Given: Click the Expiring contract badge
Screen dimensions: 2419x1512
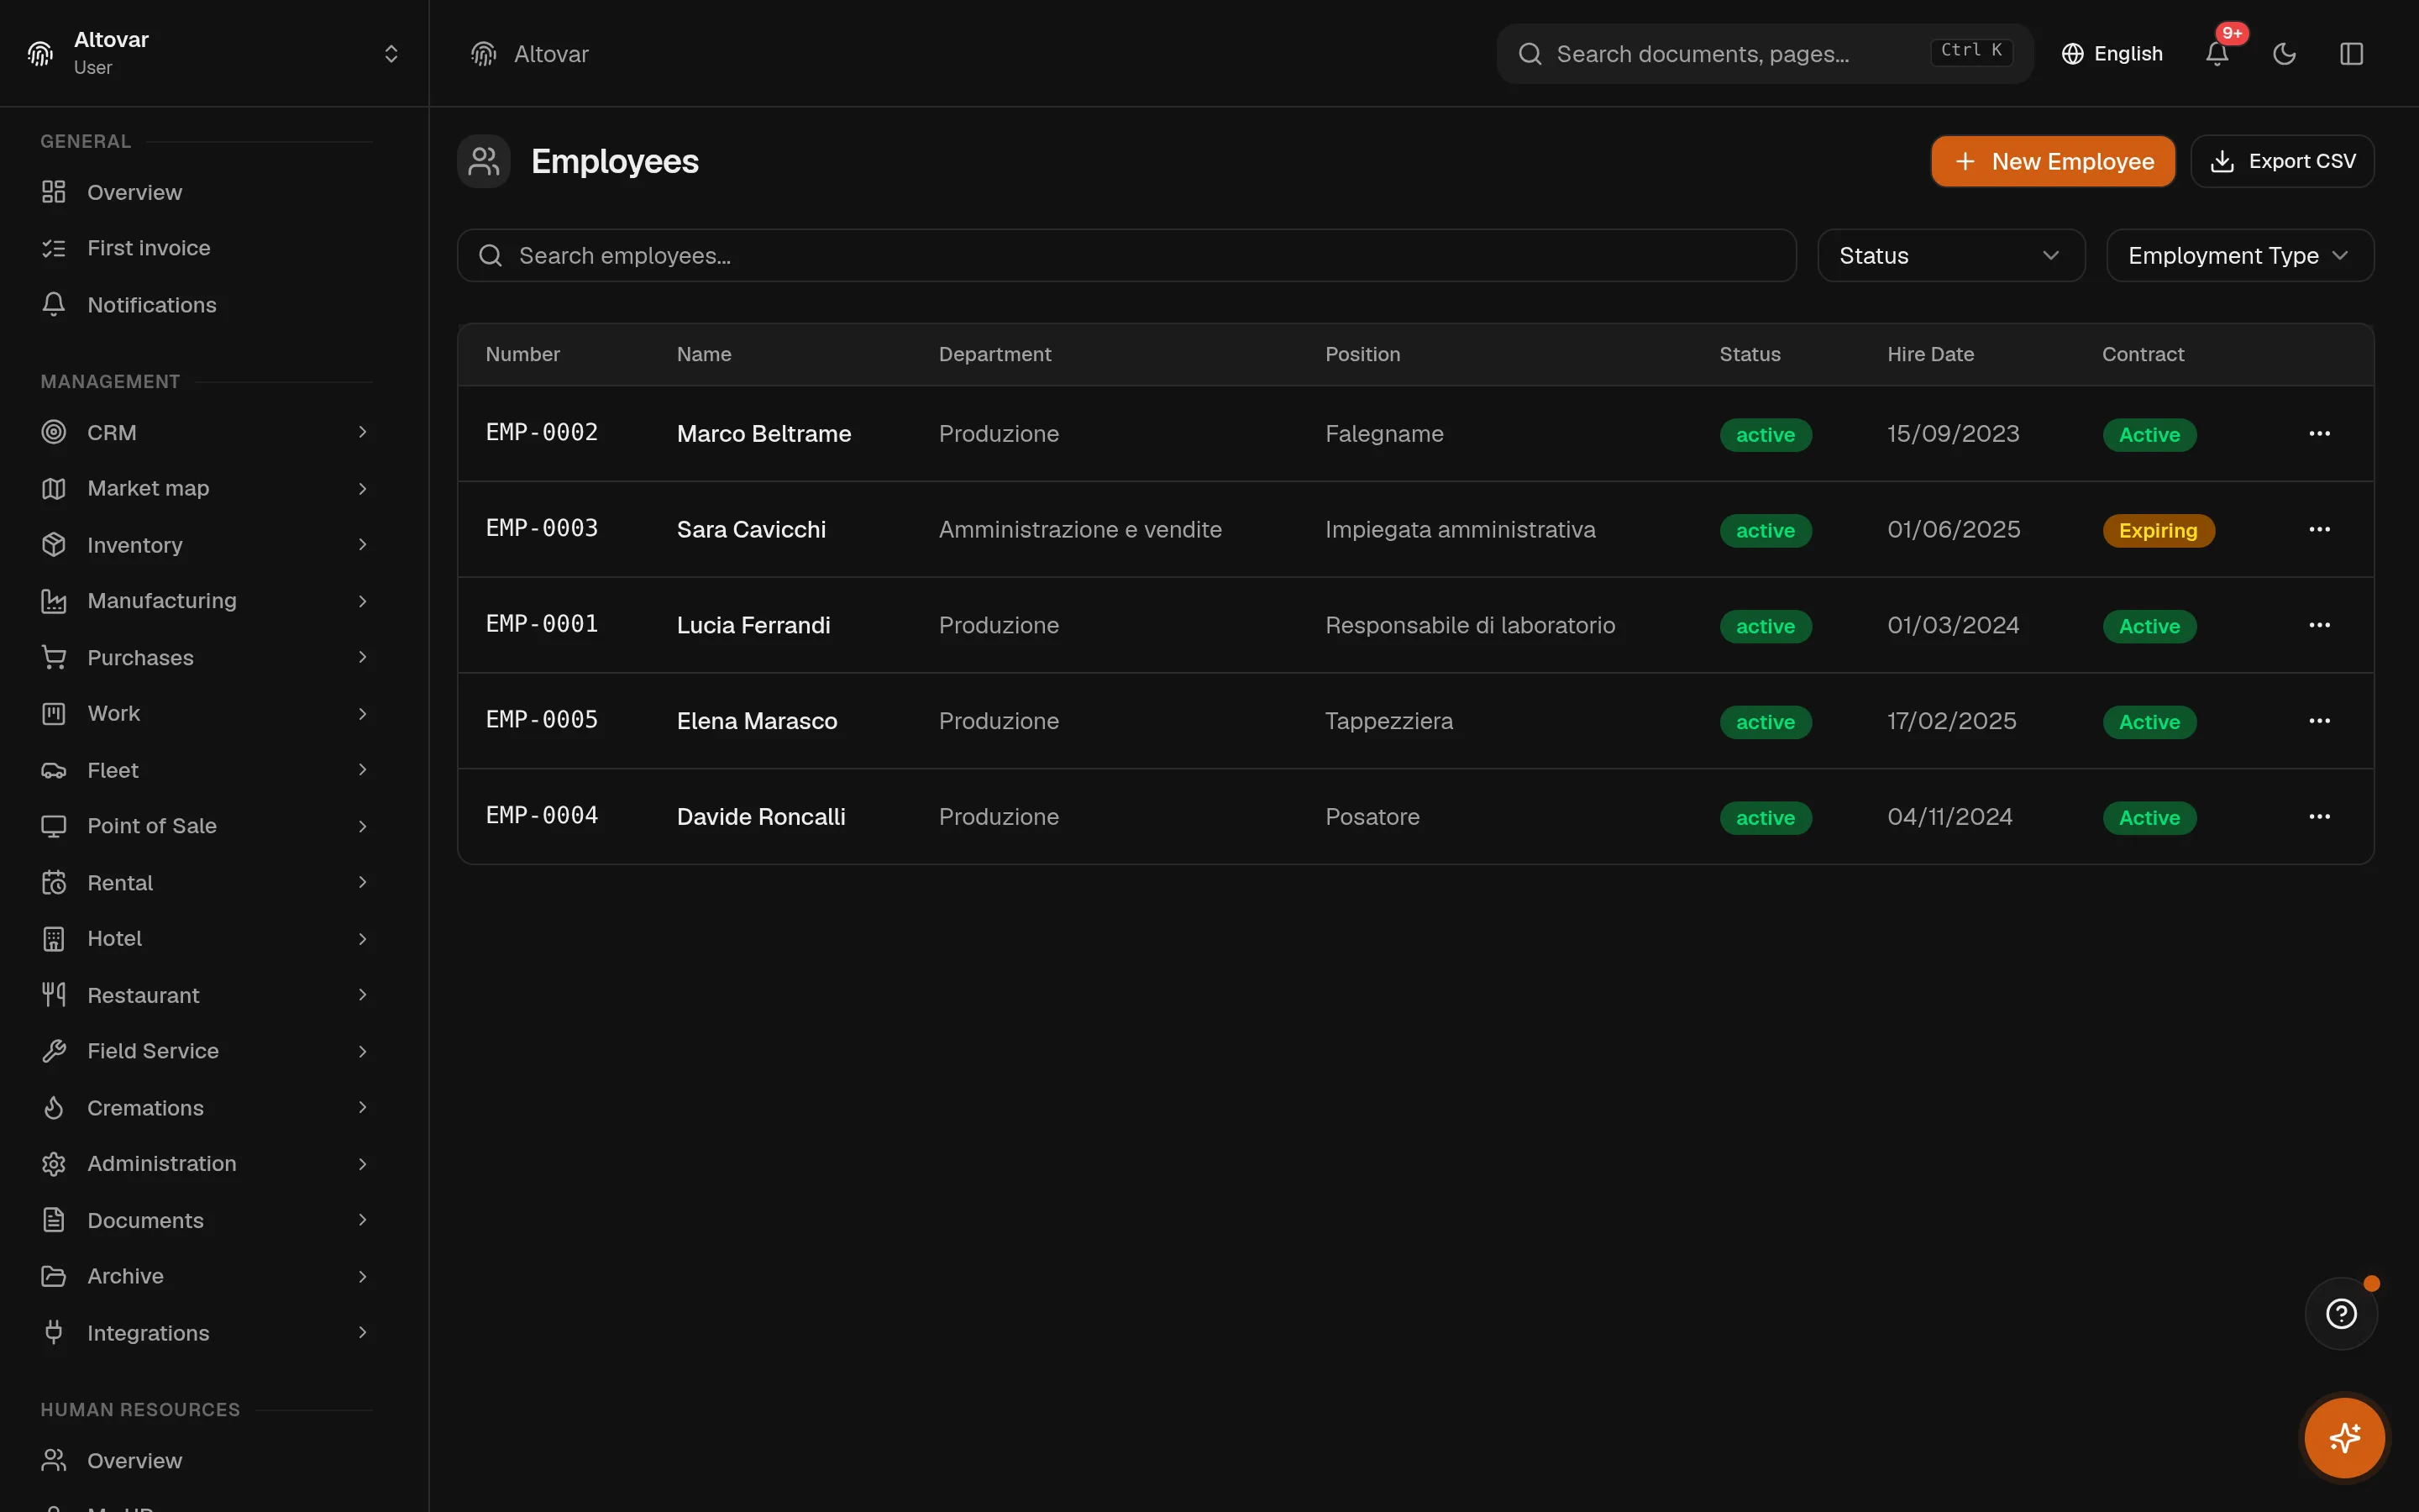Looking at the screenshot, I should click(2158, 531).
